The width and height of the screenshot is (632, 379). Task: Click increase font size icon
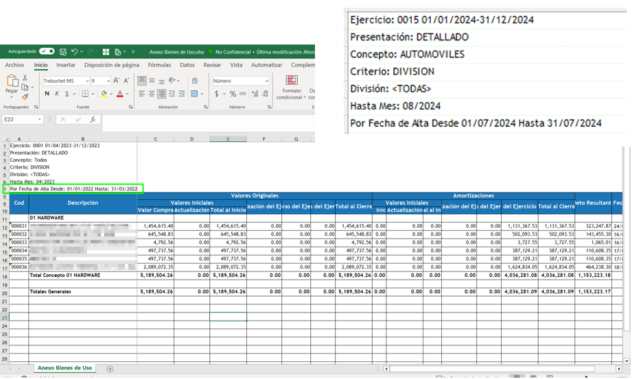117,81
